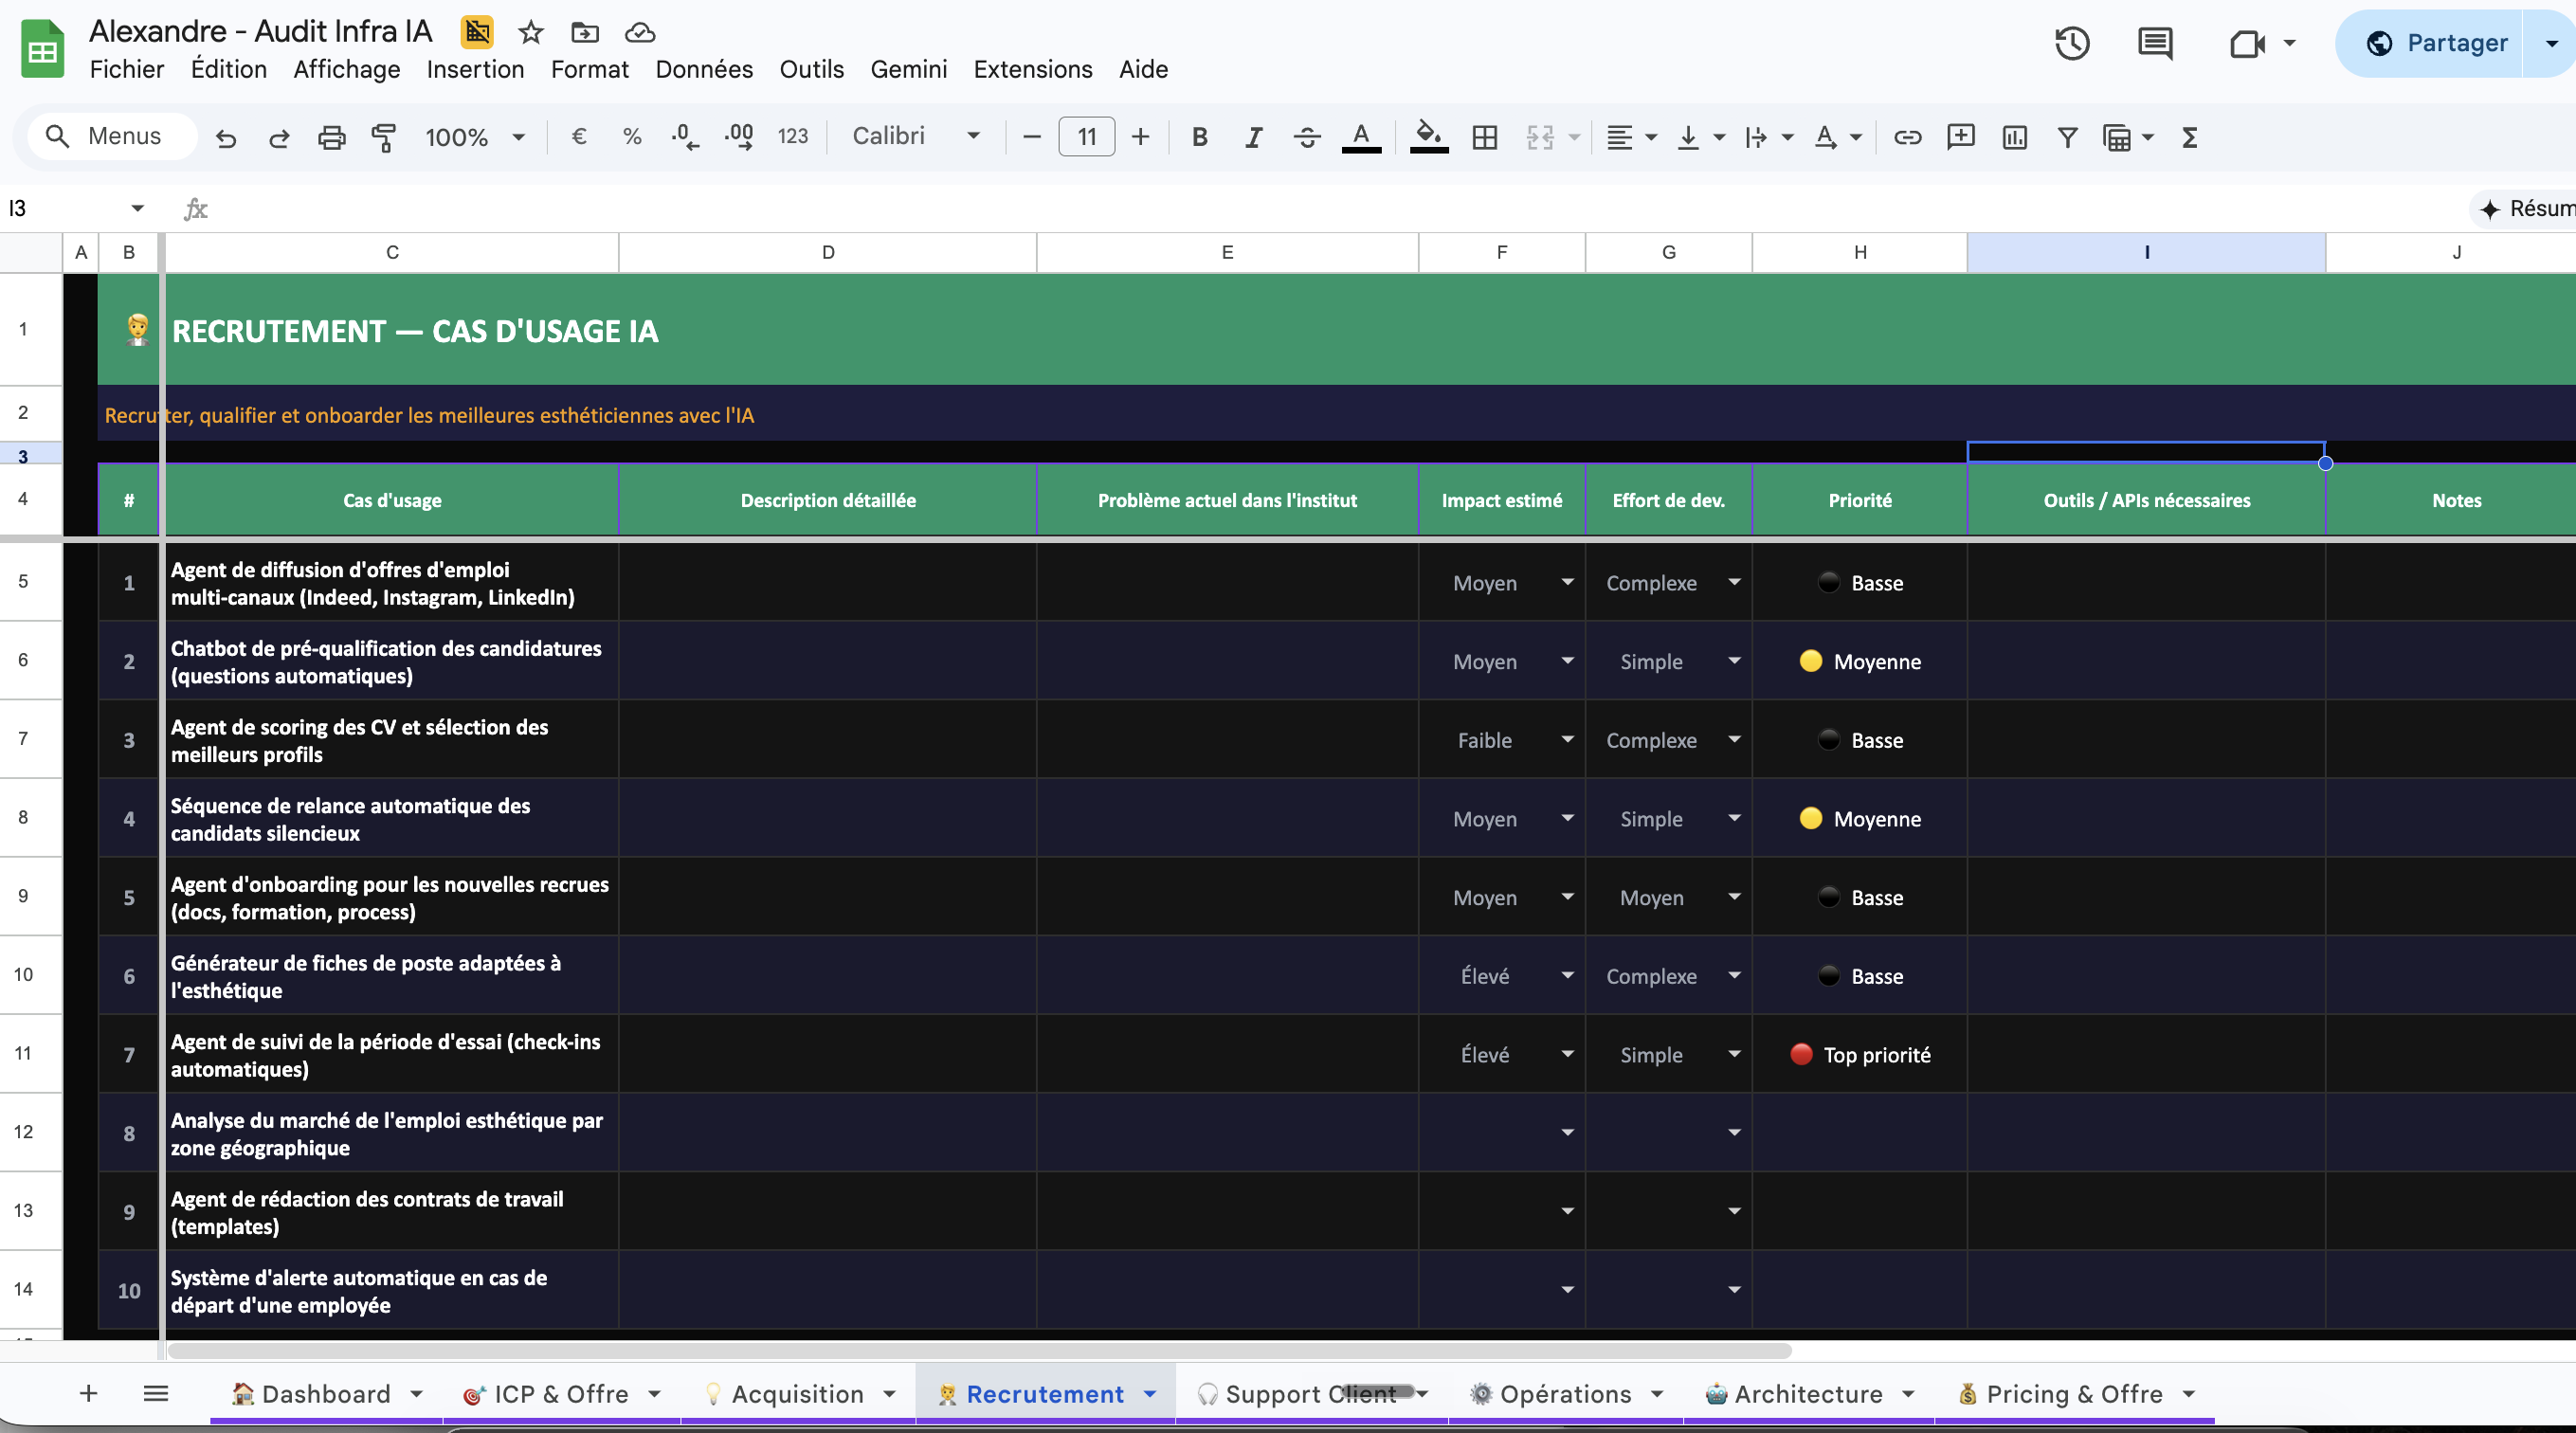Format as percent
Viewport: 2576px width, 1433px height.
pyautogui.click(x=632, y=136)
